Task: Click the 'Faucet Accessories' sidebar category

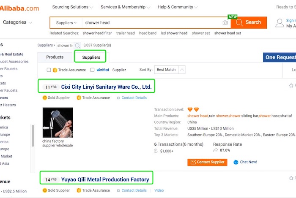Action: point(14,62)
